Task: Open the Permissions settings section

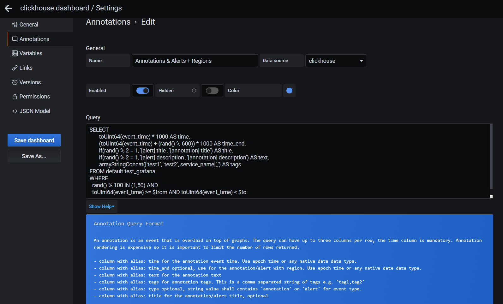Action: [x=40, y=97]
